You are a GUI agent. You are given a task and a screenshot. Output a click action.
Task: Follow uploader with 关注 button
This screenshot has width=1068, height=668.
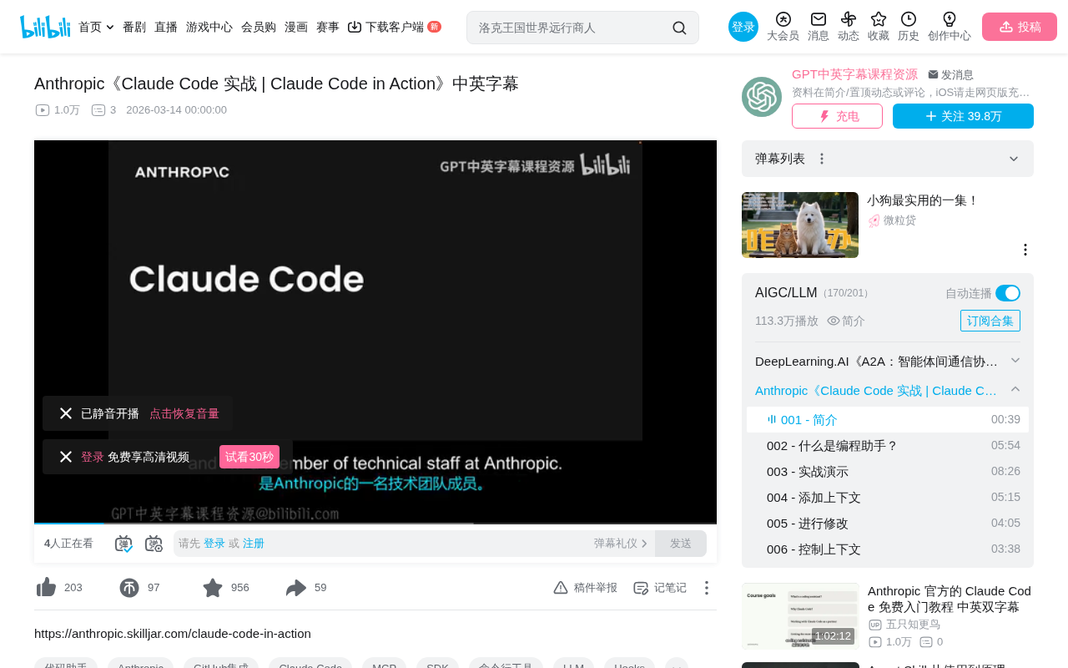(x=963, y=116)
